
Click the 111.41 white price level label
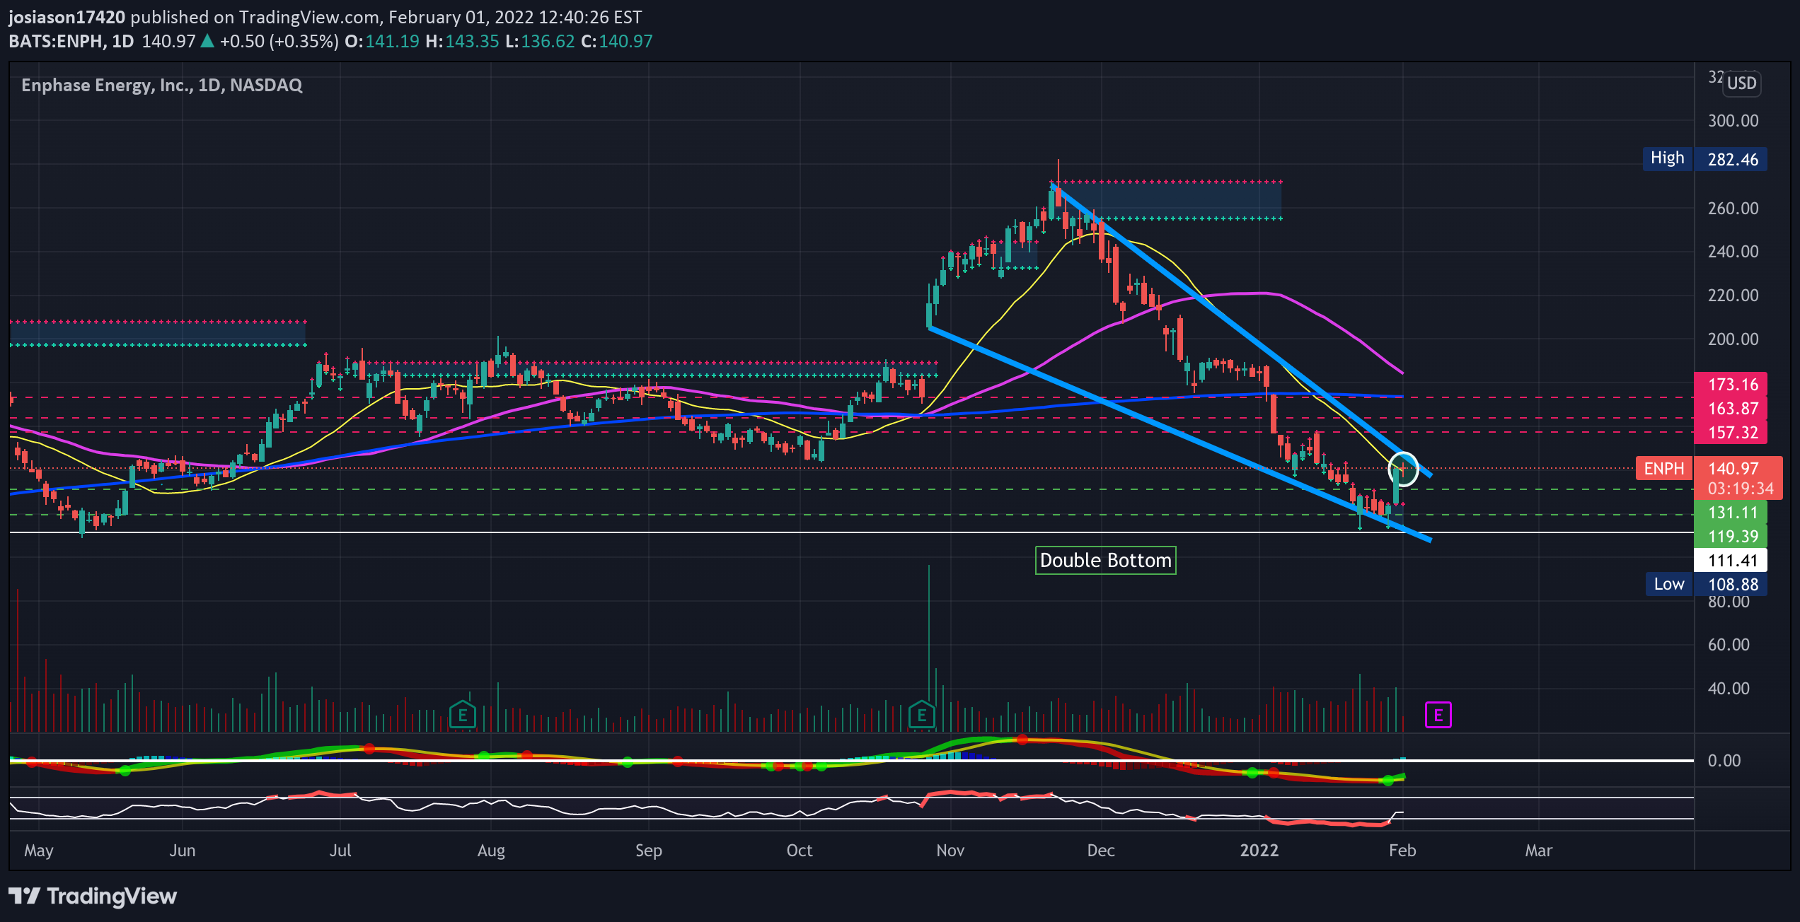click(1731, 561)
